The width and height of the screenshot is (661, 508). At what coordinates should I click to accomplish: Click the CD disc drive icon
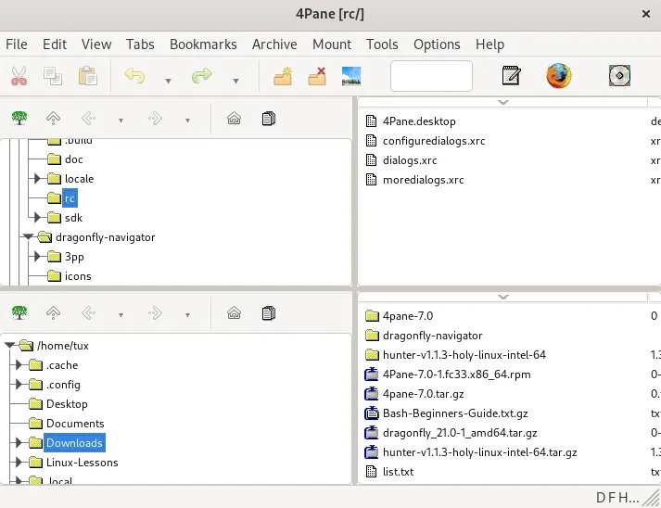pyautogui.click(x=619, y=76)
